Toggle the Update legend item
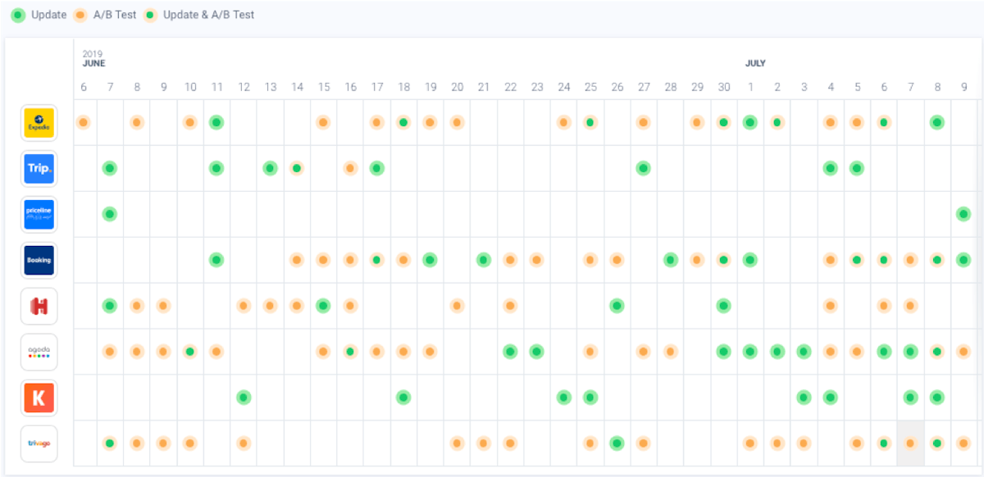The image size is (984, 477). [39, 15]
